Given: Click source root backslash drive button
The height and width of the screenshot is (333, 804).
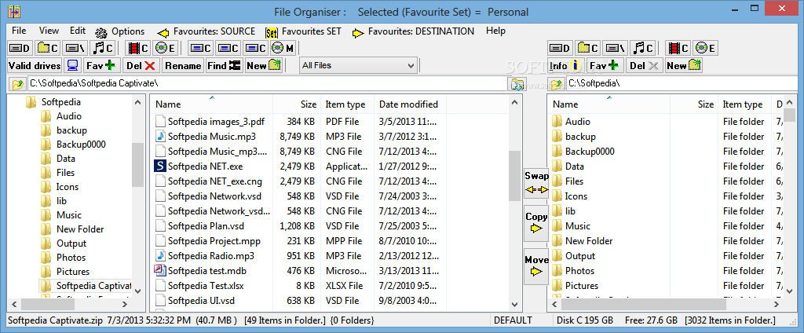Looking at the screenshot, I should (75, 48).
